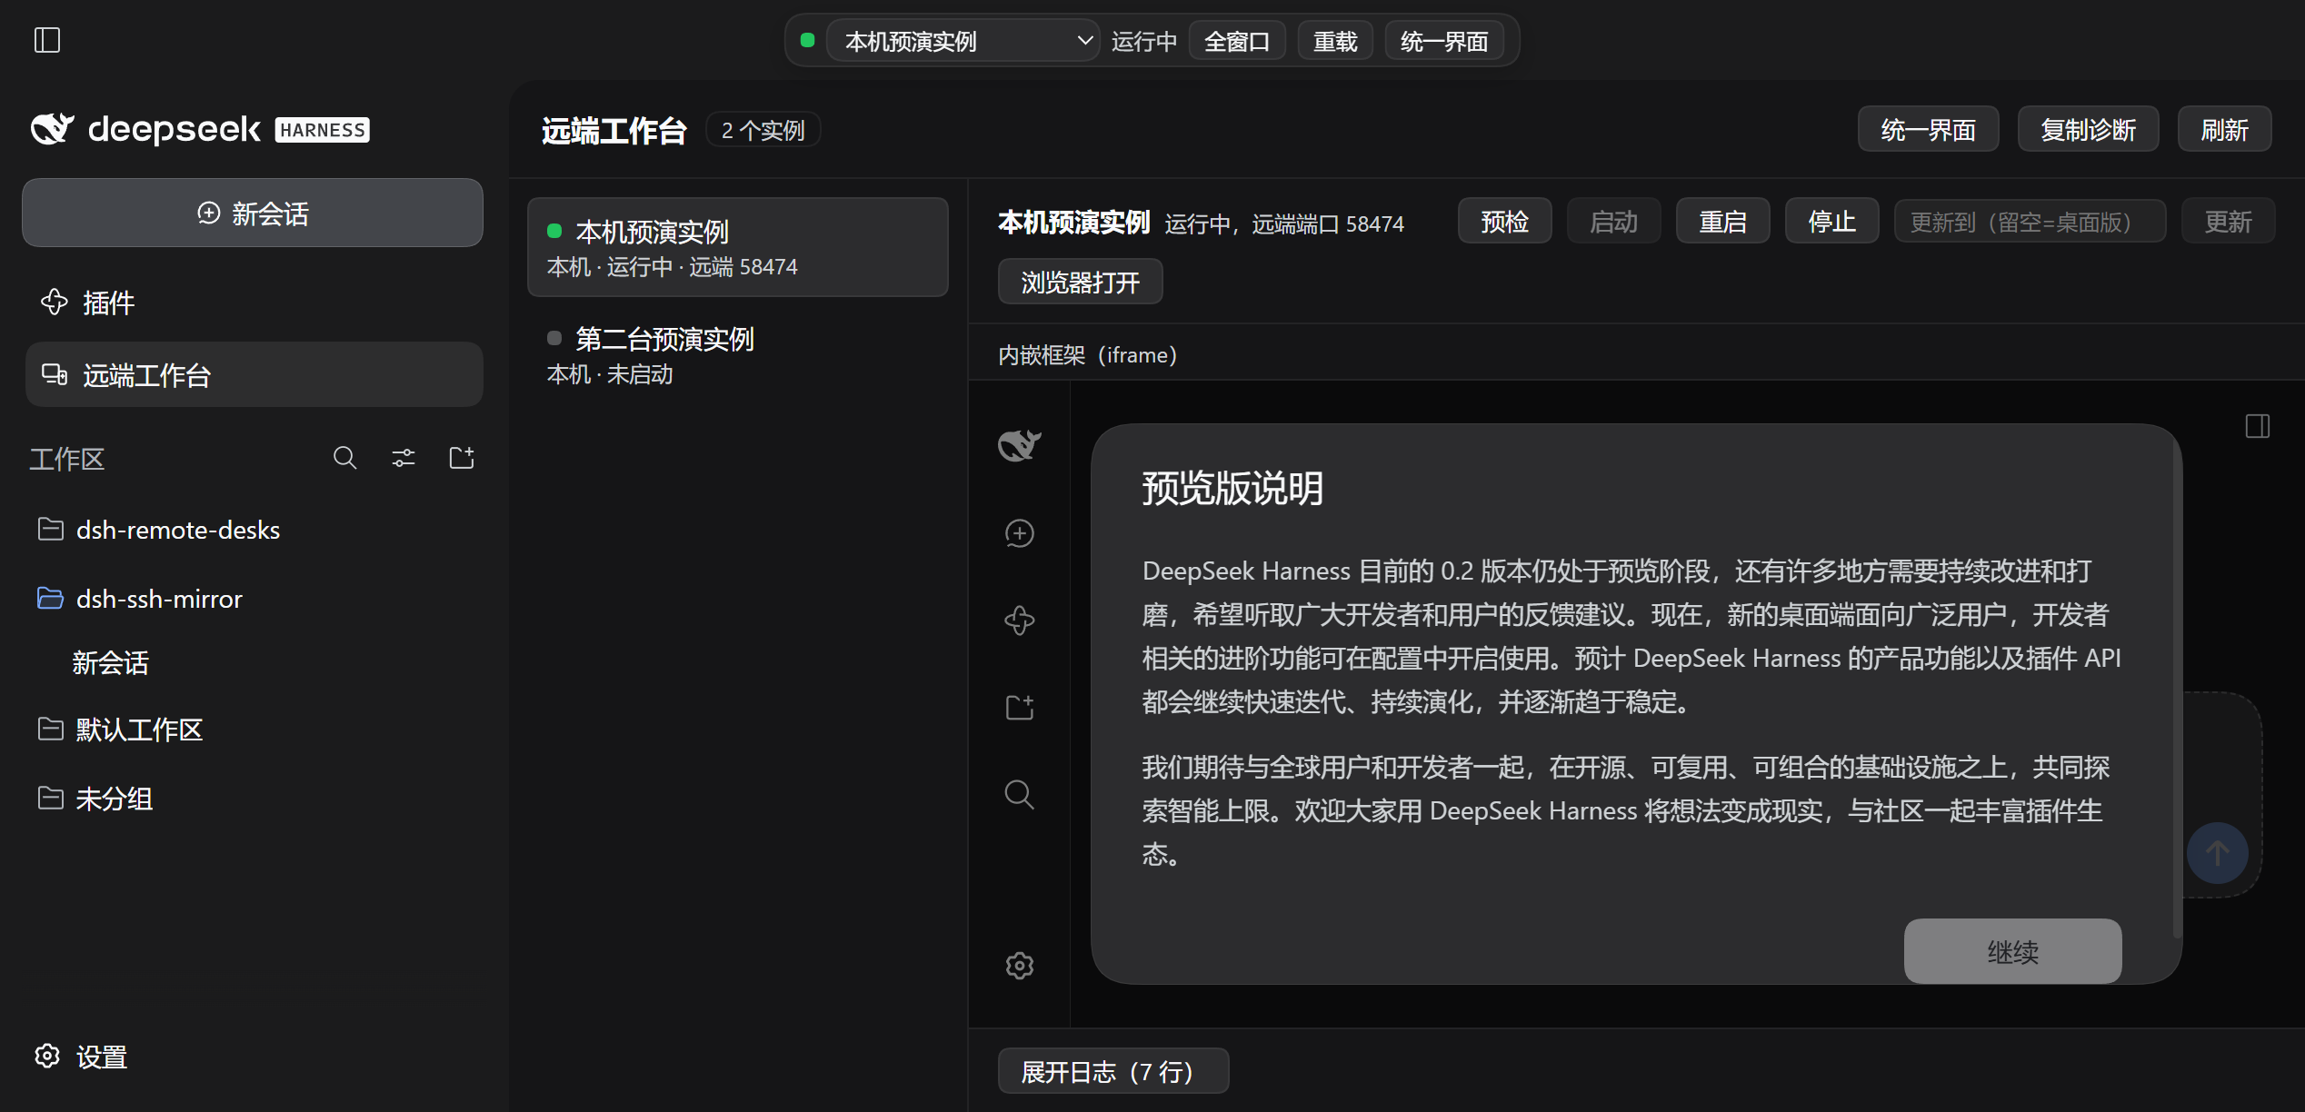
Task: Open workspace filter options icon
Action: click(x=404, y=458)
